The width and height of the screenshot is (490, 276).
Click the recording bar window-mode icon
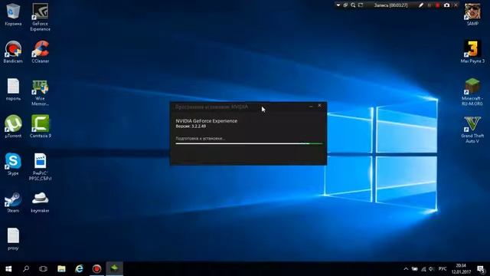pos(345,5)
